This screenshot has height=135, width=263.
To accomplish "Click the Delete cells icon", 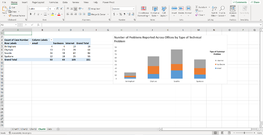I will coord(181,8).
